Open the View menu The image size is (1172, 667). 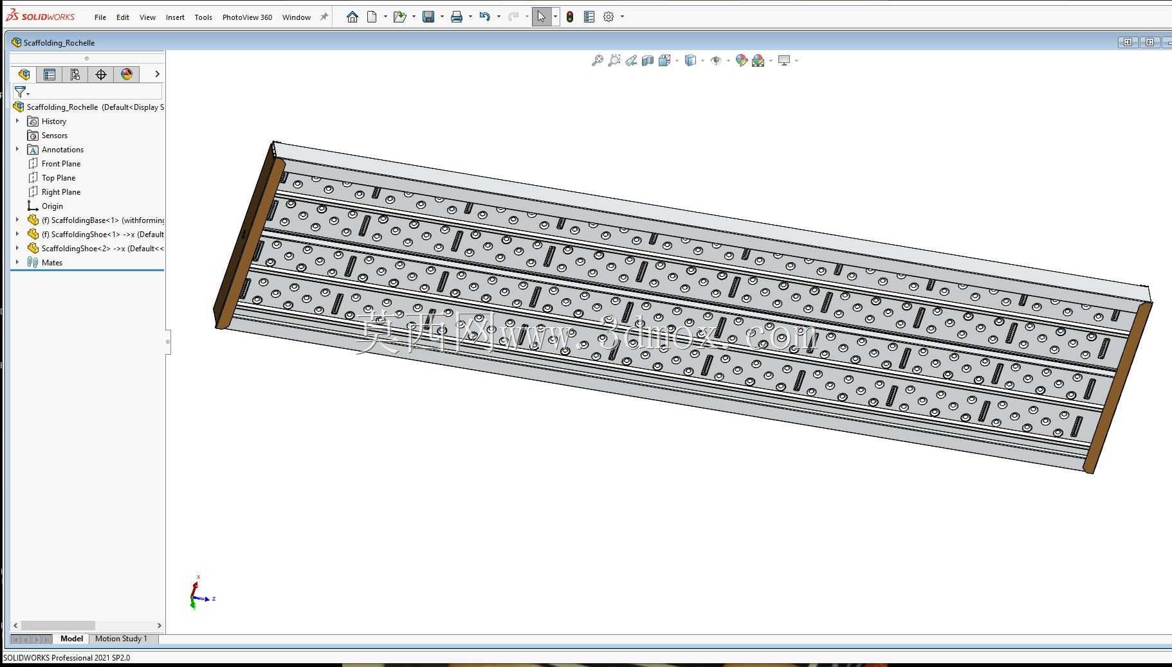pos(147,17)
